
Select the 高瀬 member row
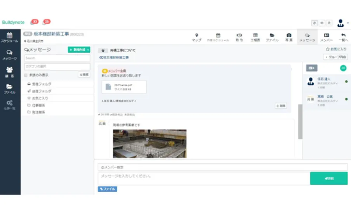tap(327, 100)
